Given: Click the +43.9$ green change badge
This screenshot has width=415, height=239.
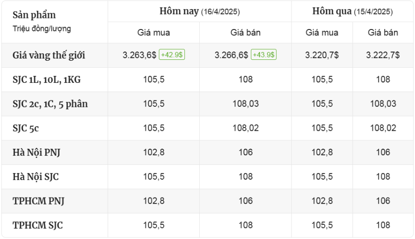Looking at the screenshot, I should pyautogui.click(x=264, y=55).
